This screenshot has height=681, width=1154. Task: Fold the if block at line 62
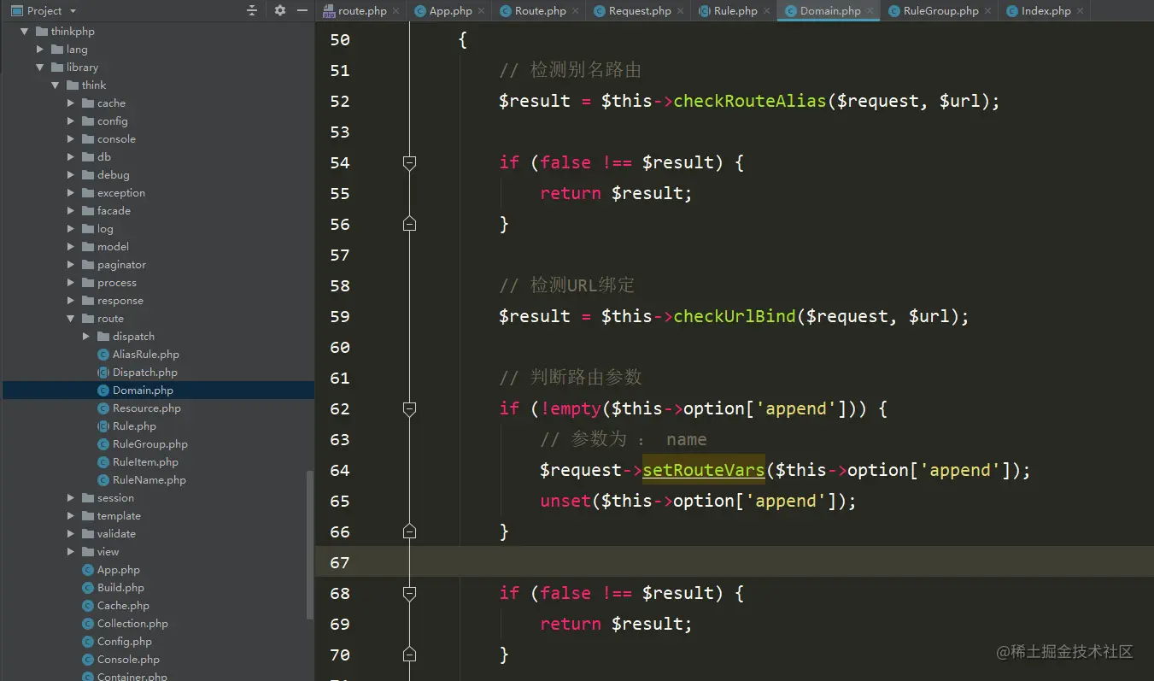409,408
